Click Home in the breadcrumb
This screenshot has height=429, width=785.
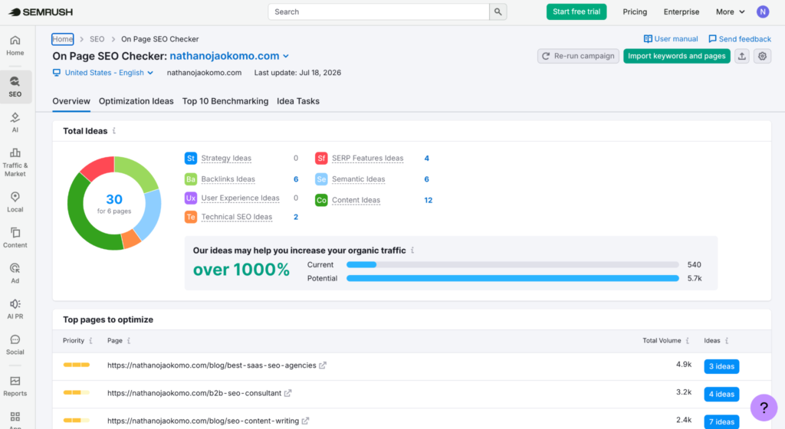click(x=63, y=39)
